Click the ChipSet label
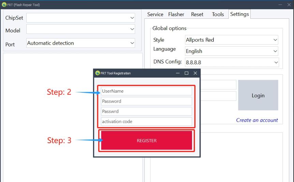The height and width of the screenshot is (182, 294). tap(14, 18)
